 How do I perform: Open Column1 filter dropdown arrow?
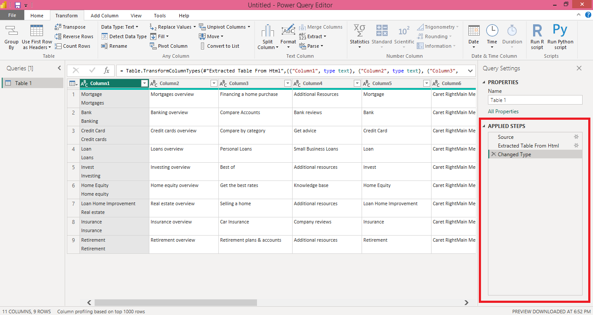(x=144, y=83)
